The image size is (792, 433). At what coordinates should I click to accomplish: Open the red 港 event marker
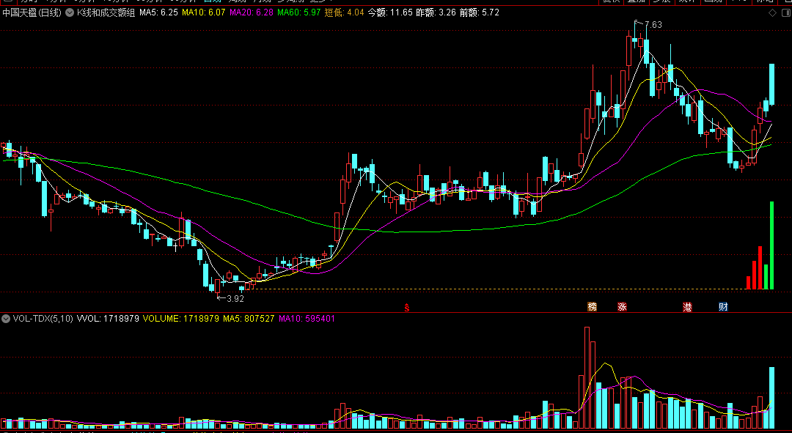click(687, 307)
